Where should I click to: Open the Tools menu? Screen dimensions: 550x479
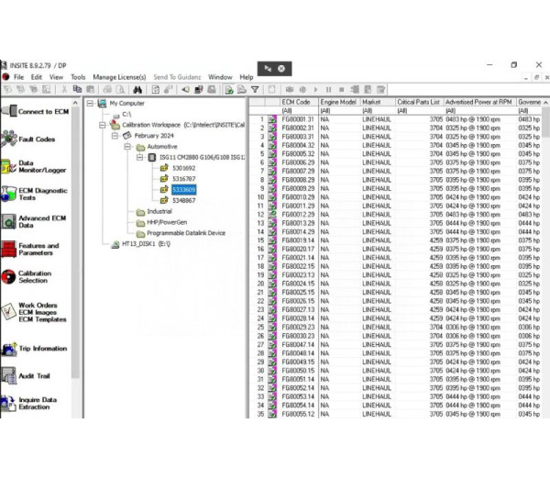pyautogui.click(x=78, y=77)
